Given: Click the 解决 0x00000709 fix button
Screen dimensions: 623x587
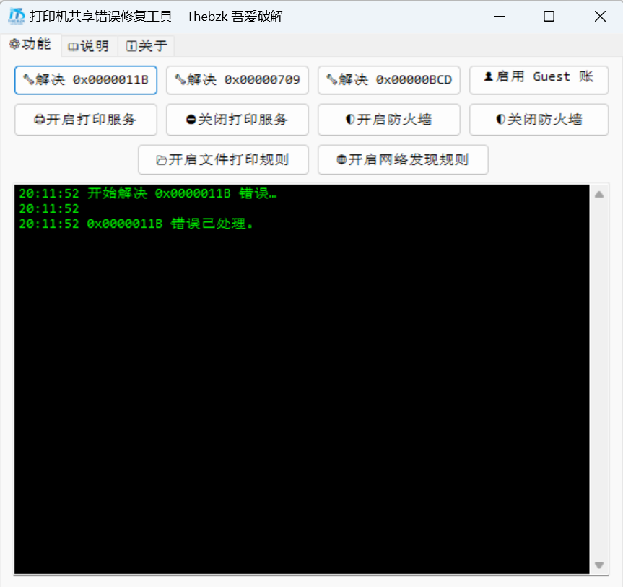Looking at the screenshot, I should pos(238,80).
